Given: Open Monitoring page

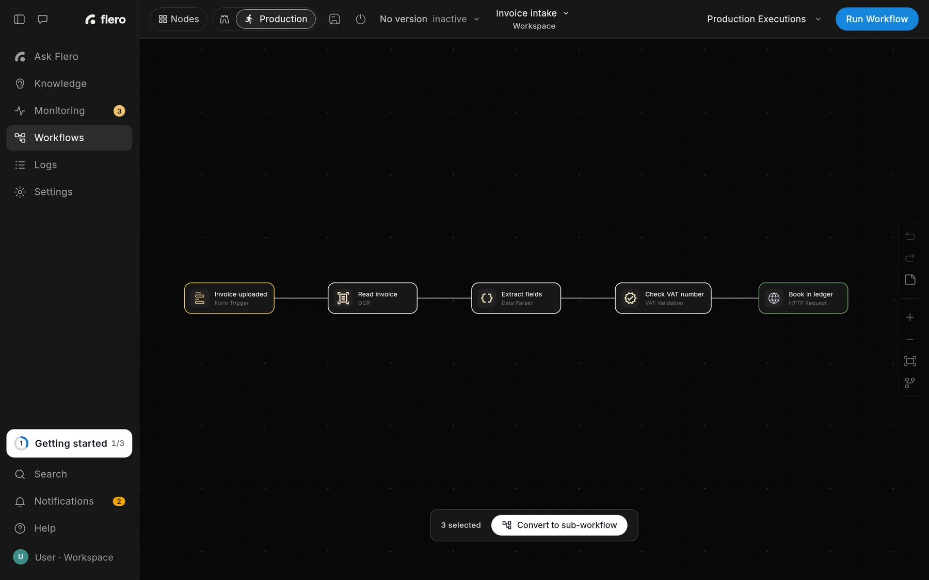Looking at the screenshot, I should [x=69, y=111].
